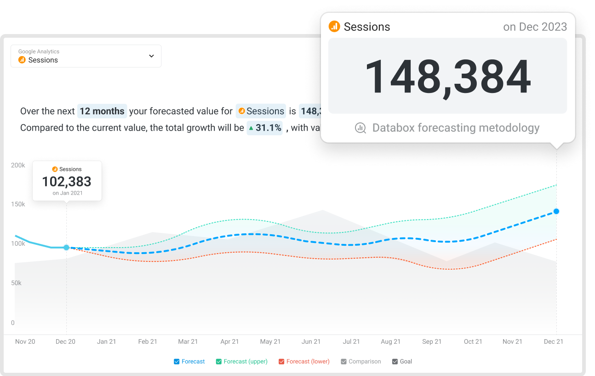This screenshot has height=376, width=595.
Task: Uncheck the Forecast legend checkbox
Action: (x=176, y=361)
